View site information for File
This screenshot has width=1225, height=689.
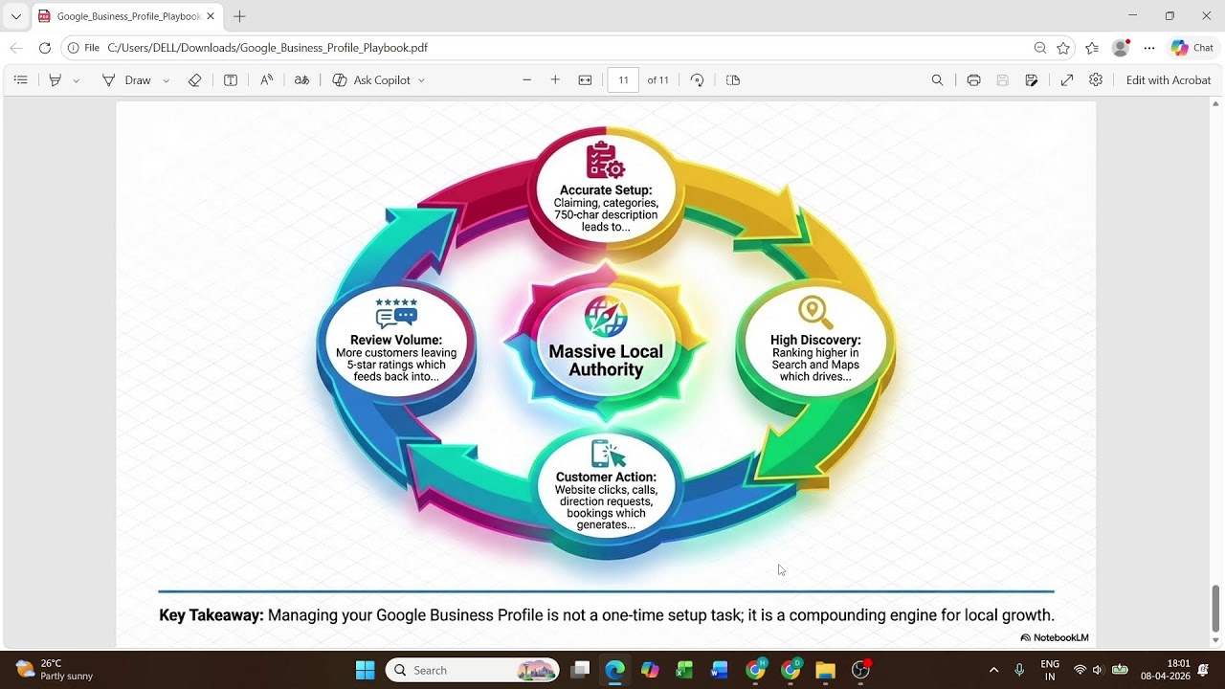(x=83, y=48)
